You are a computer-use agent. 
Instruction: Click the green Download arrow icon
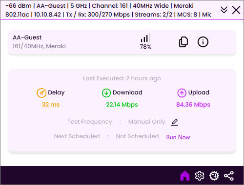click(x=106, y=93)
